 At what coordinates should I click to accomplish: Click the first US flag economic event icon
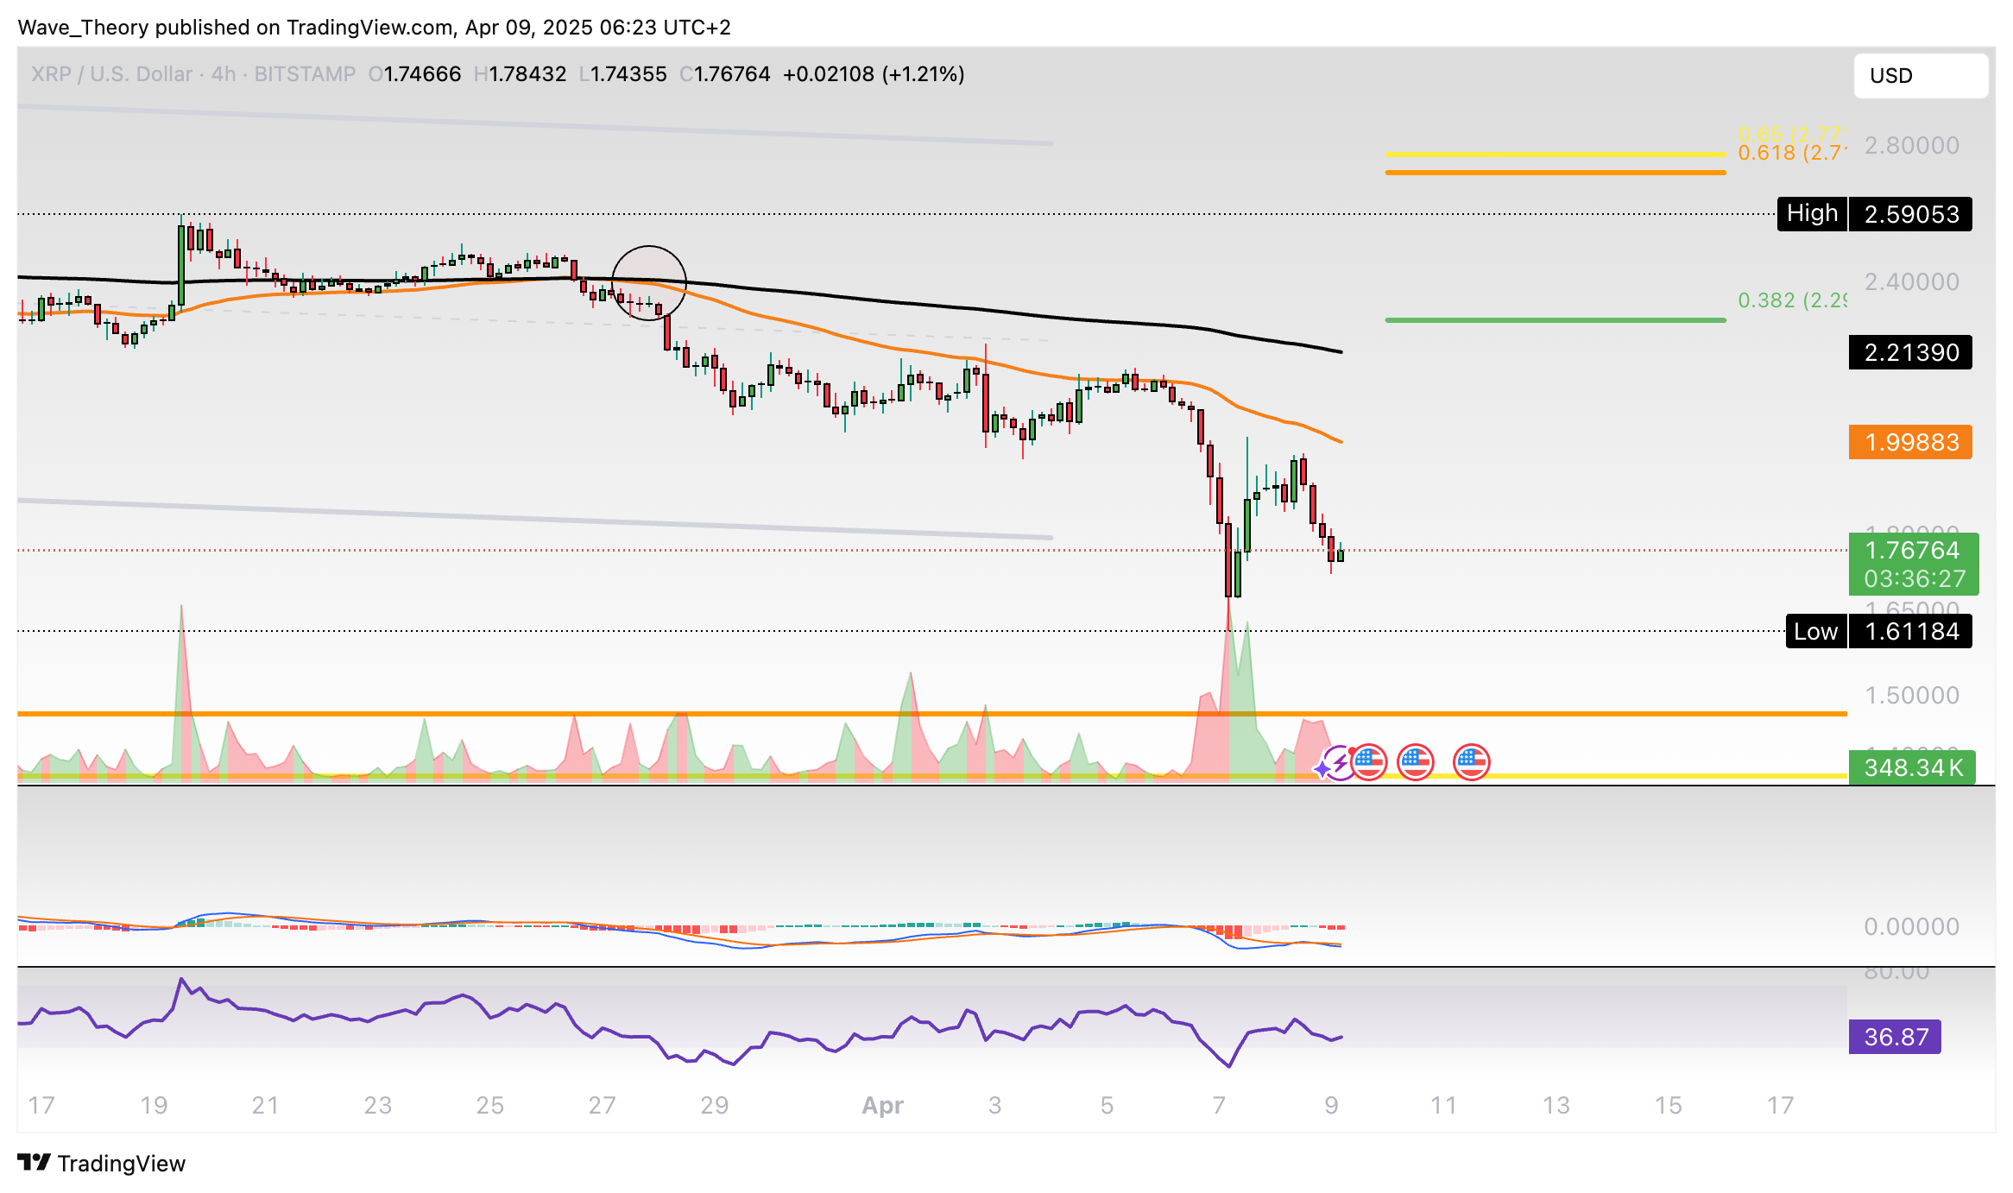1368,762
